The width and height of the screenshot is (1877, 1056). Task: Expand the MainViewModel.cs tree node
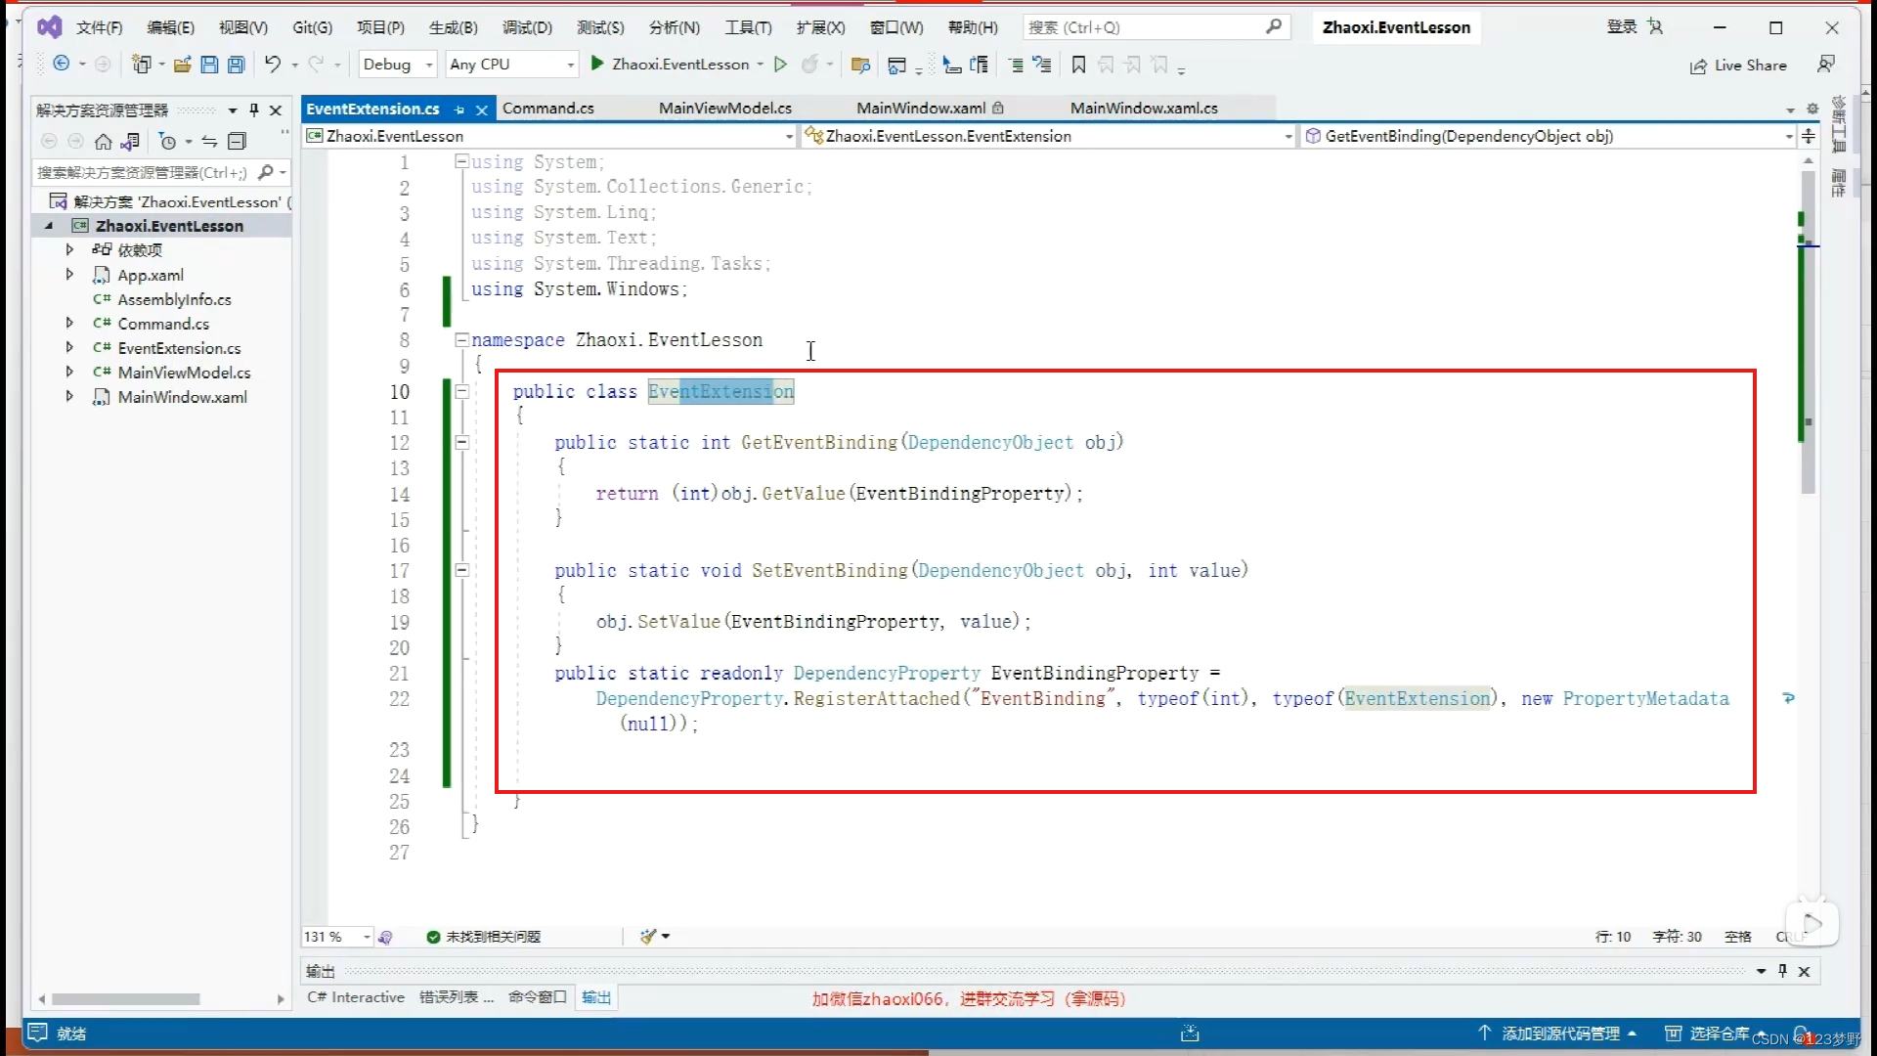tap(69, 371)
